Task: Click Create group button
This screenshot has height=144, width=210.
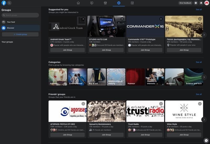Action: (20, 34)
